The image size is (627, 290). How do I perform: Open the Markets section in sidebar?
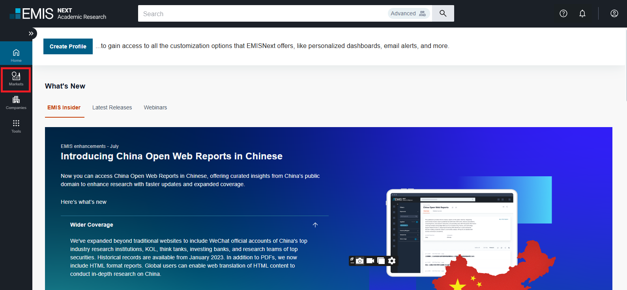coord(16,79)
